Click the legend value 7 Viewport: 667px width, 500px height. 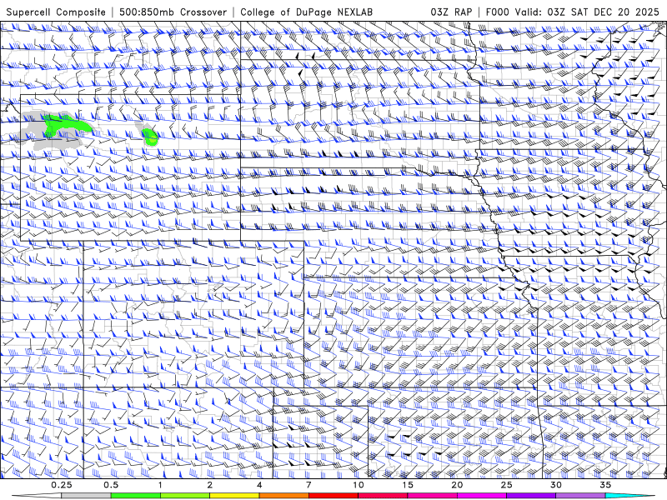pos(308,485)
